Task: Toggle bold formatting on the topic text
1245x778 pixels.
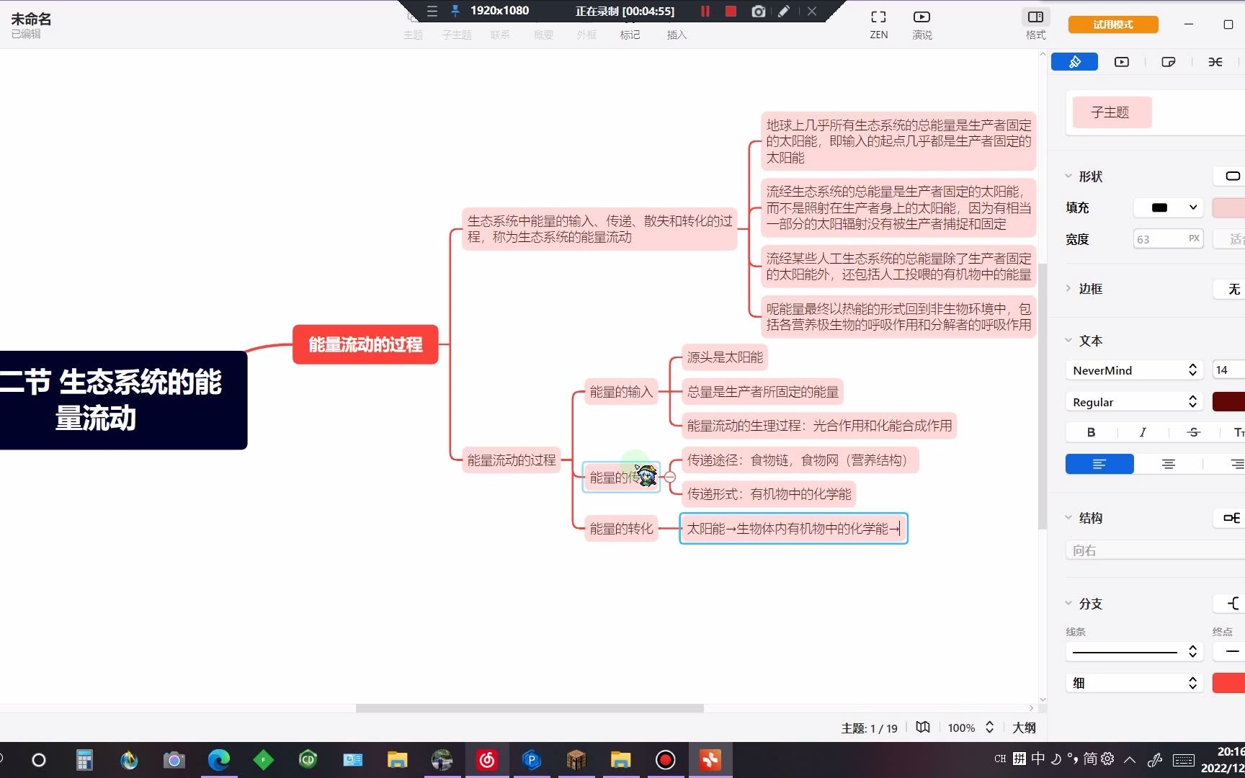Action: point(1090,432)
